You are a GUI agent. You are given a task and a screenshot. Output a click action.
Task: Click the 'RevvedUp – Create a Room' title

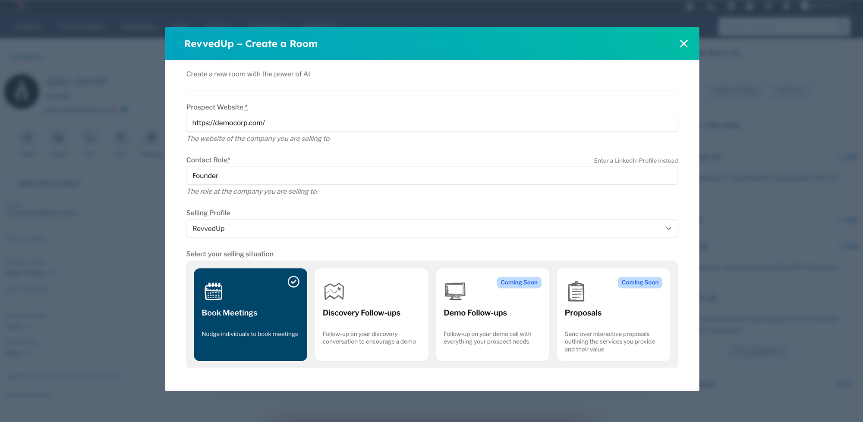(x=251, y=44)
